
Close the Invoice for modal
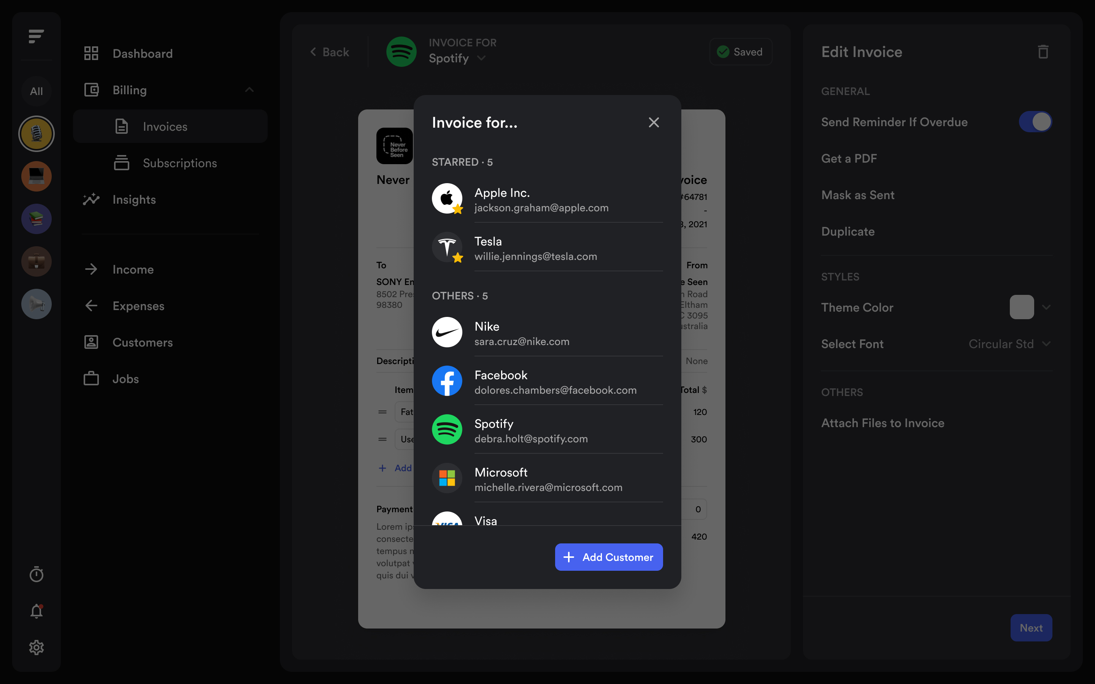coord(654,122)
